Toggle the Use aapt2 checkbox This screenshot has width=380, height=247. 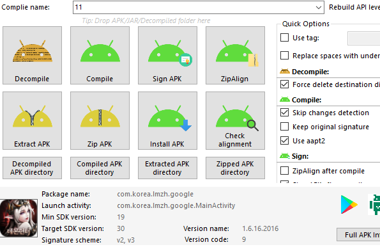pos(284,141)
